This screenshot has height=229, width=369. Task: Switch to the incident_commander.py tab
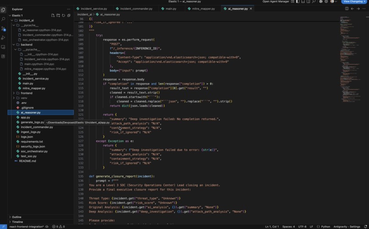pos(134,9)
